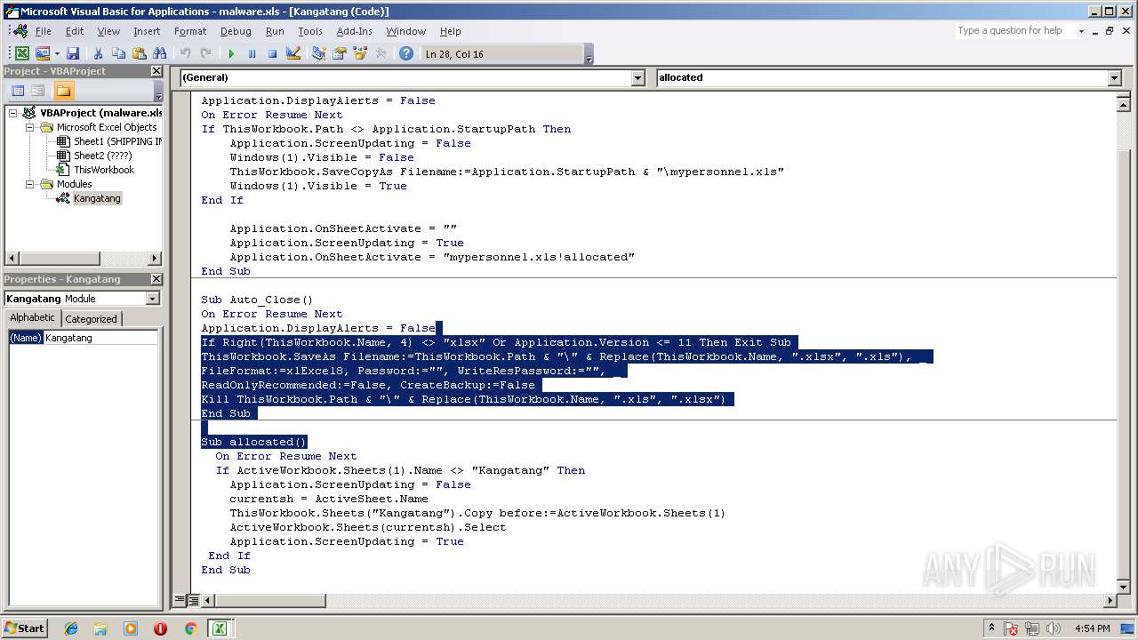This screenshot has height=640, width=1138.
Task: Open Microsoft Visual Basic Help icon
Action: [x=405, y=53]
